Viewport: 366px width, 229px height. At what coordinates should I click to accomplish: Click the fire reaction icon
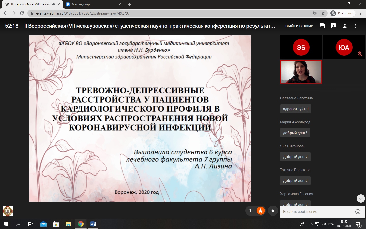(x=261, y=210)
